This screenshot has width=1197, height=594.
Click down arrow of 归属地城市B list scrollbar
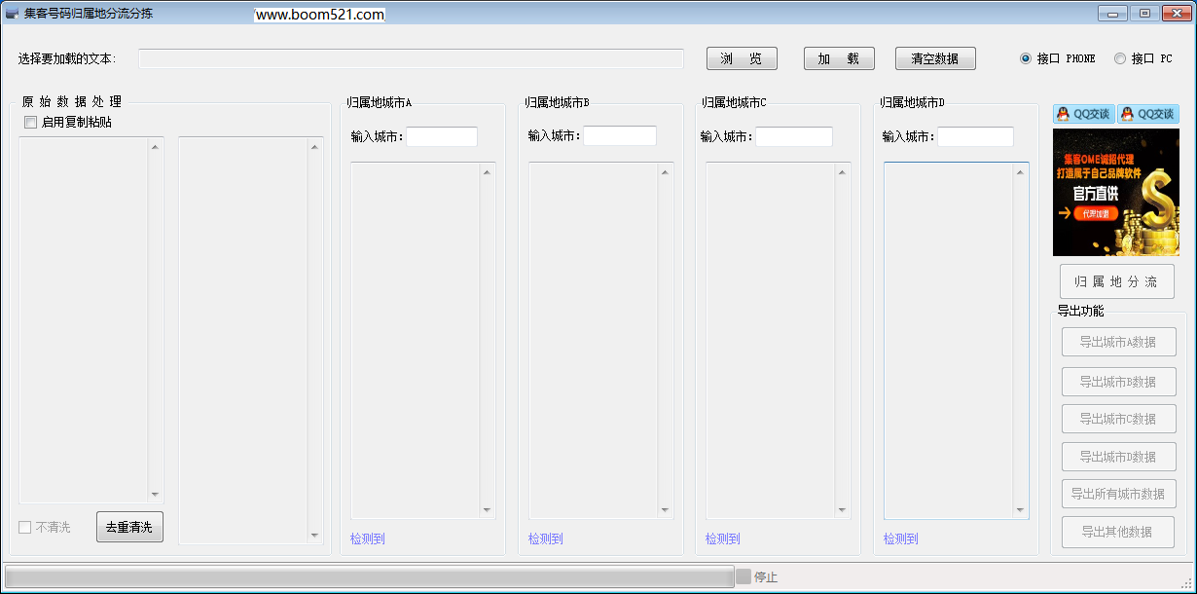point(665,509)
